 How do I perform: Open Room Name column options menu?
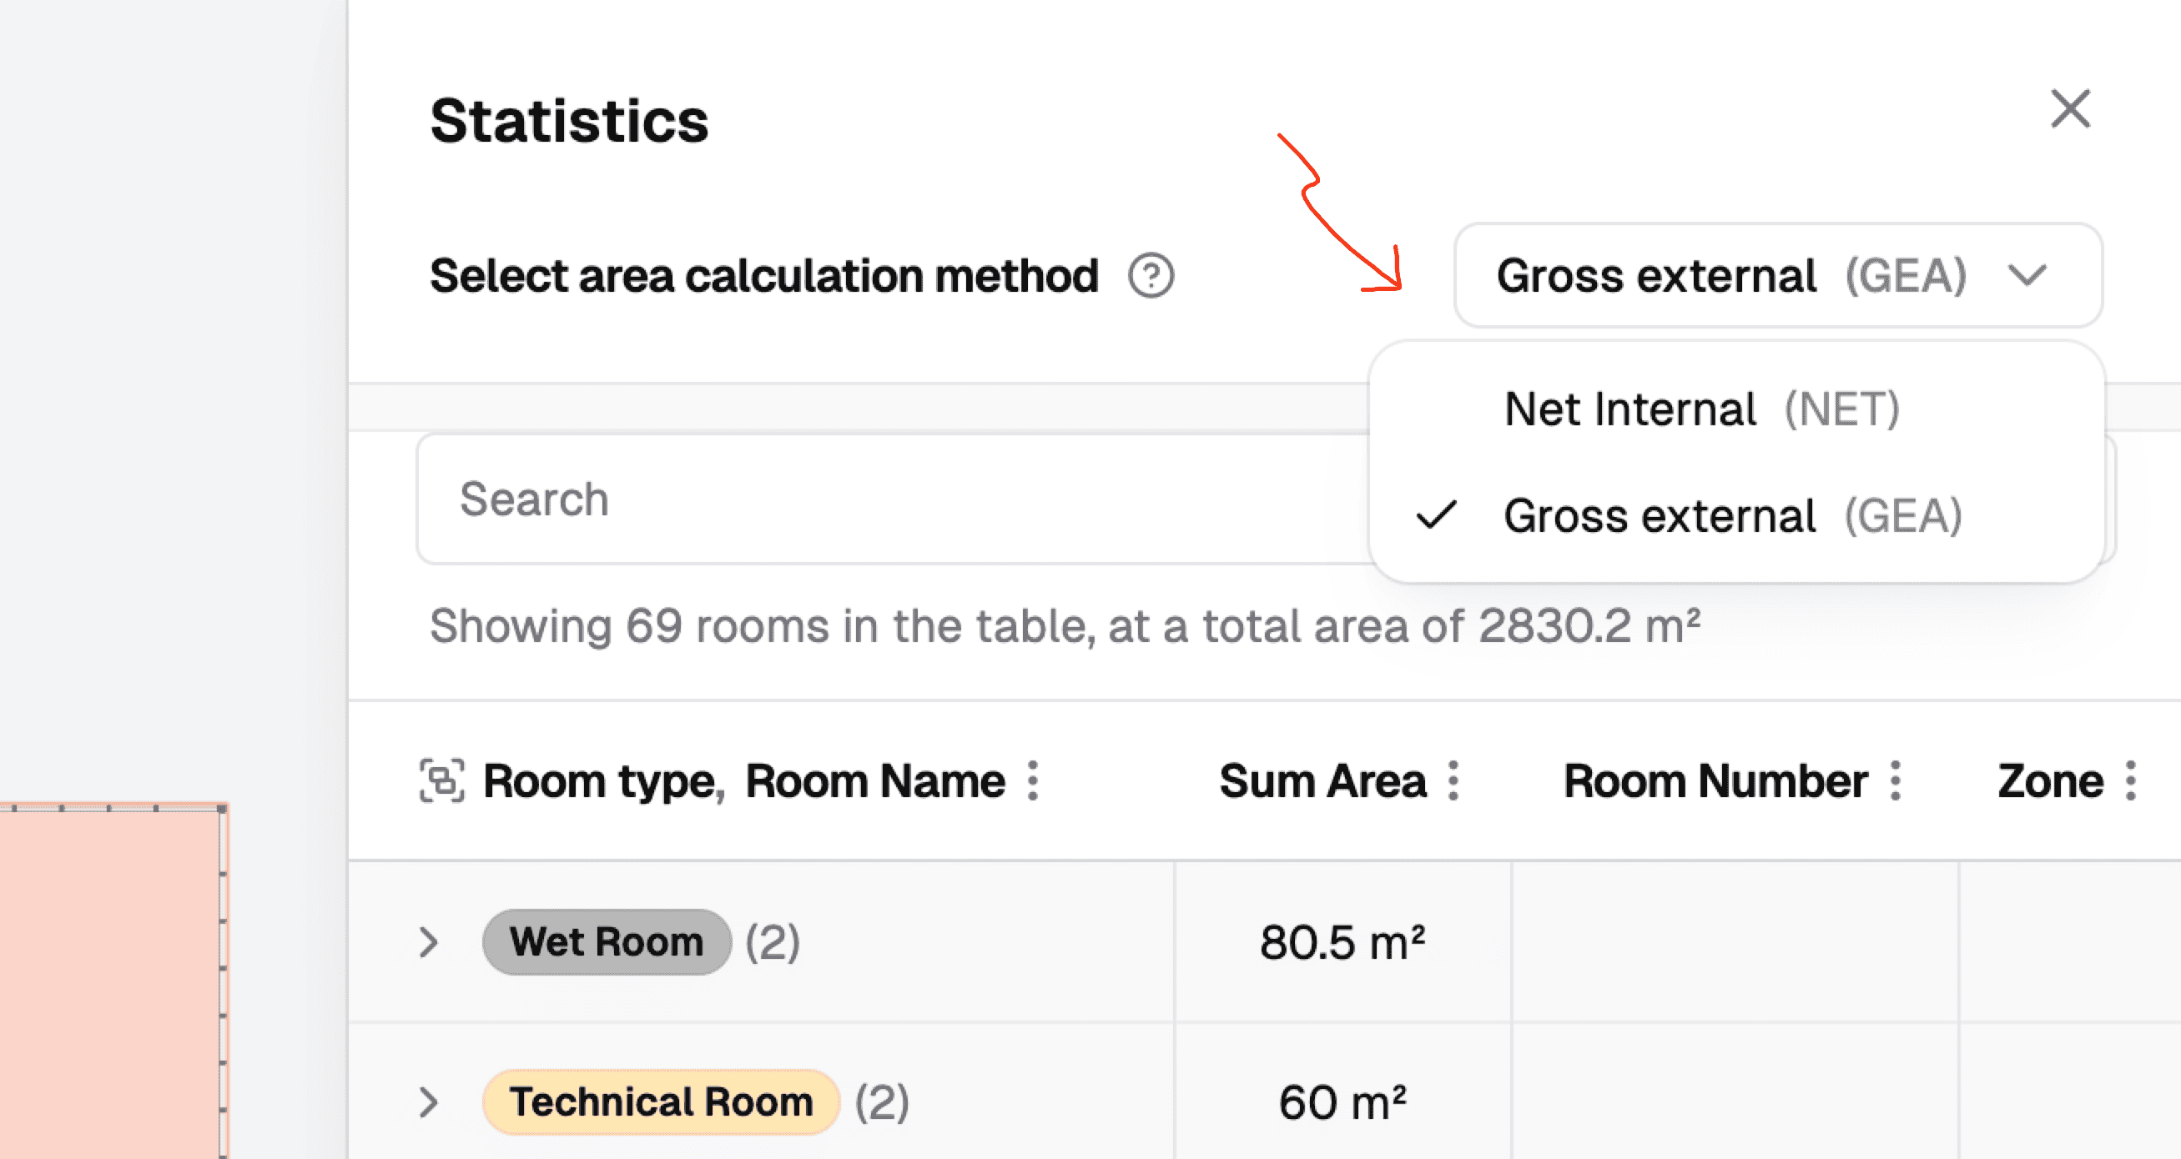click(x=1033, y=780)
